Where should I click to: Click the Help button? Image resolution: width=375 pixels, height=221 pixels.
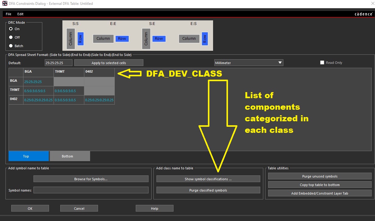pos(154,209)
